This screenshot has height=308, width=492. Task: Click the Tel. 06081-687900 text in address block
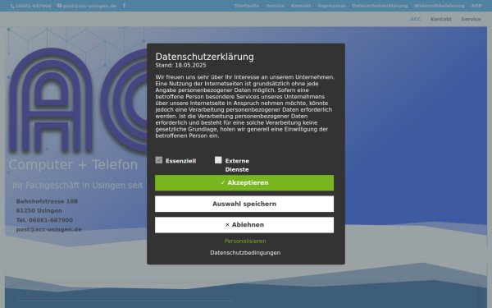coord(44,220)
